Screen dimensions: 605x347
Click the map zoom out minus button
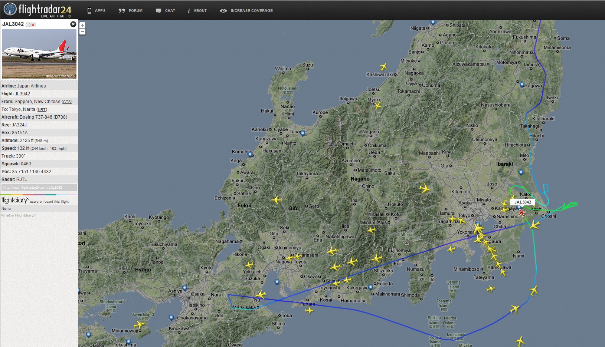82,32
